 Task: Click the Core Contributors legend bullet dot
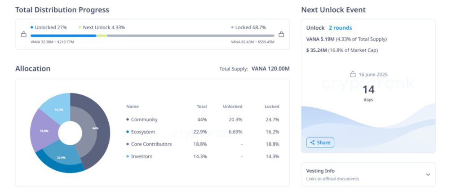pos(128,144)
